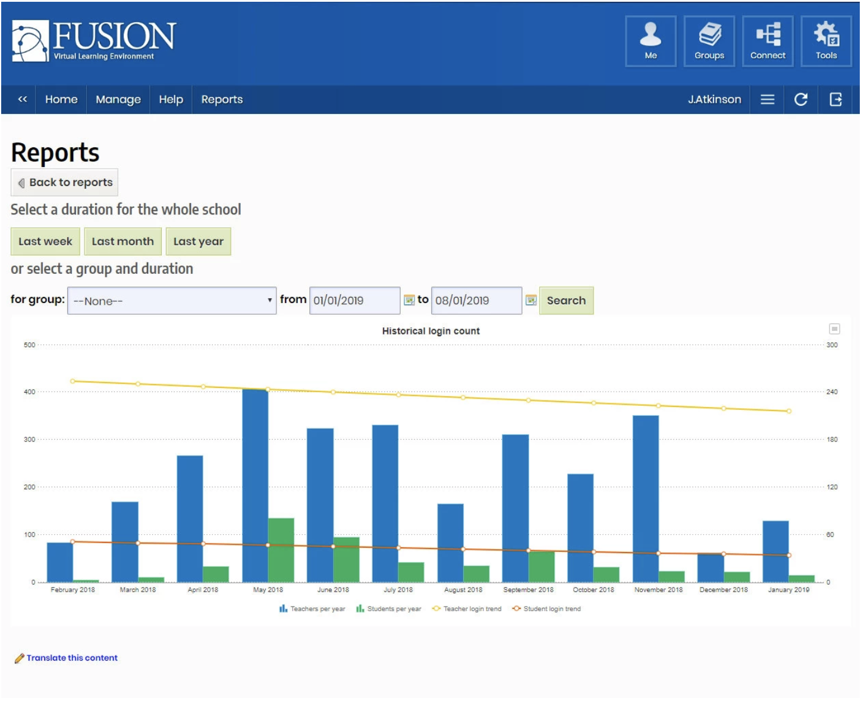
Task: Toggle Teachers per year legend series
Action: pos(312,609)
